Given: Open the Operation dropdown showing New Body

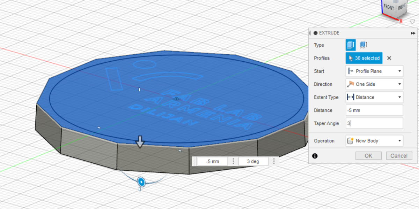Looking at the screenshot, I should (x=374, y=141).
